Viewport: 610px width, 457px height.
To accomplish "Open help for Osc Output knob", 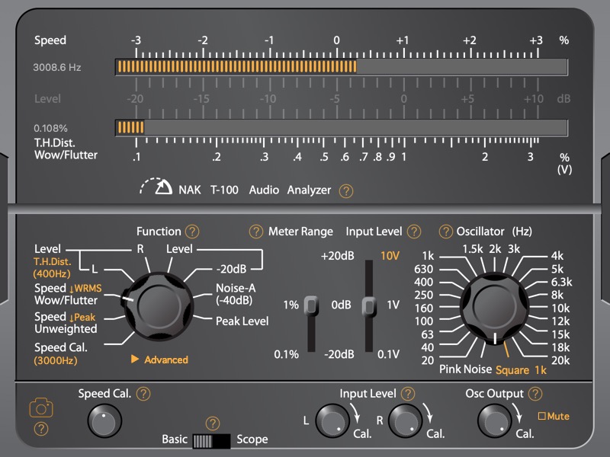I will [x=535, y=394].
